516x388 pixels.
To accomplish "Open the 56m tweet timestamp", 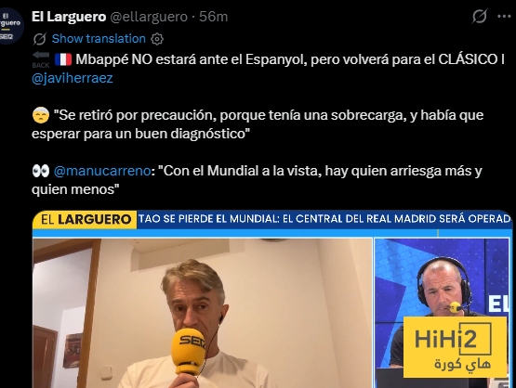I will point(213,17).
